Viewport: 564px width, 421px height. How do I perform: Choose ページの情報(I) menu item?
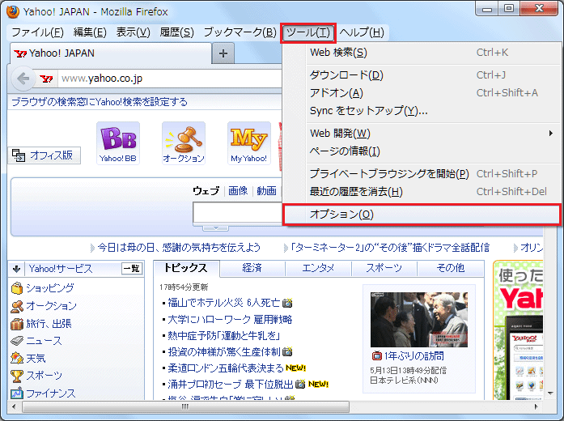click(x=422, y=151)
